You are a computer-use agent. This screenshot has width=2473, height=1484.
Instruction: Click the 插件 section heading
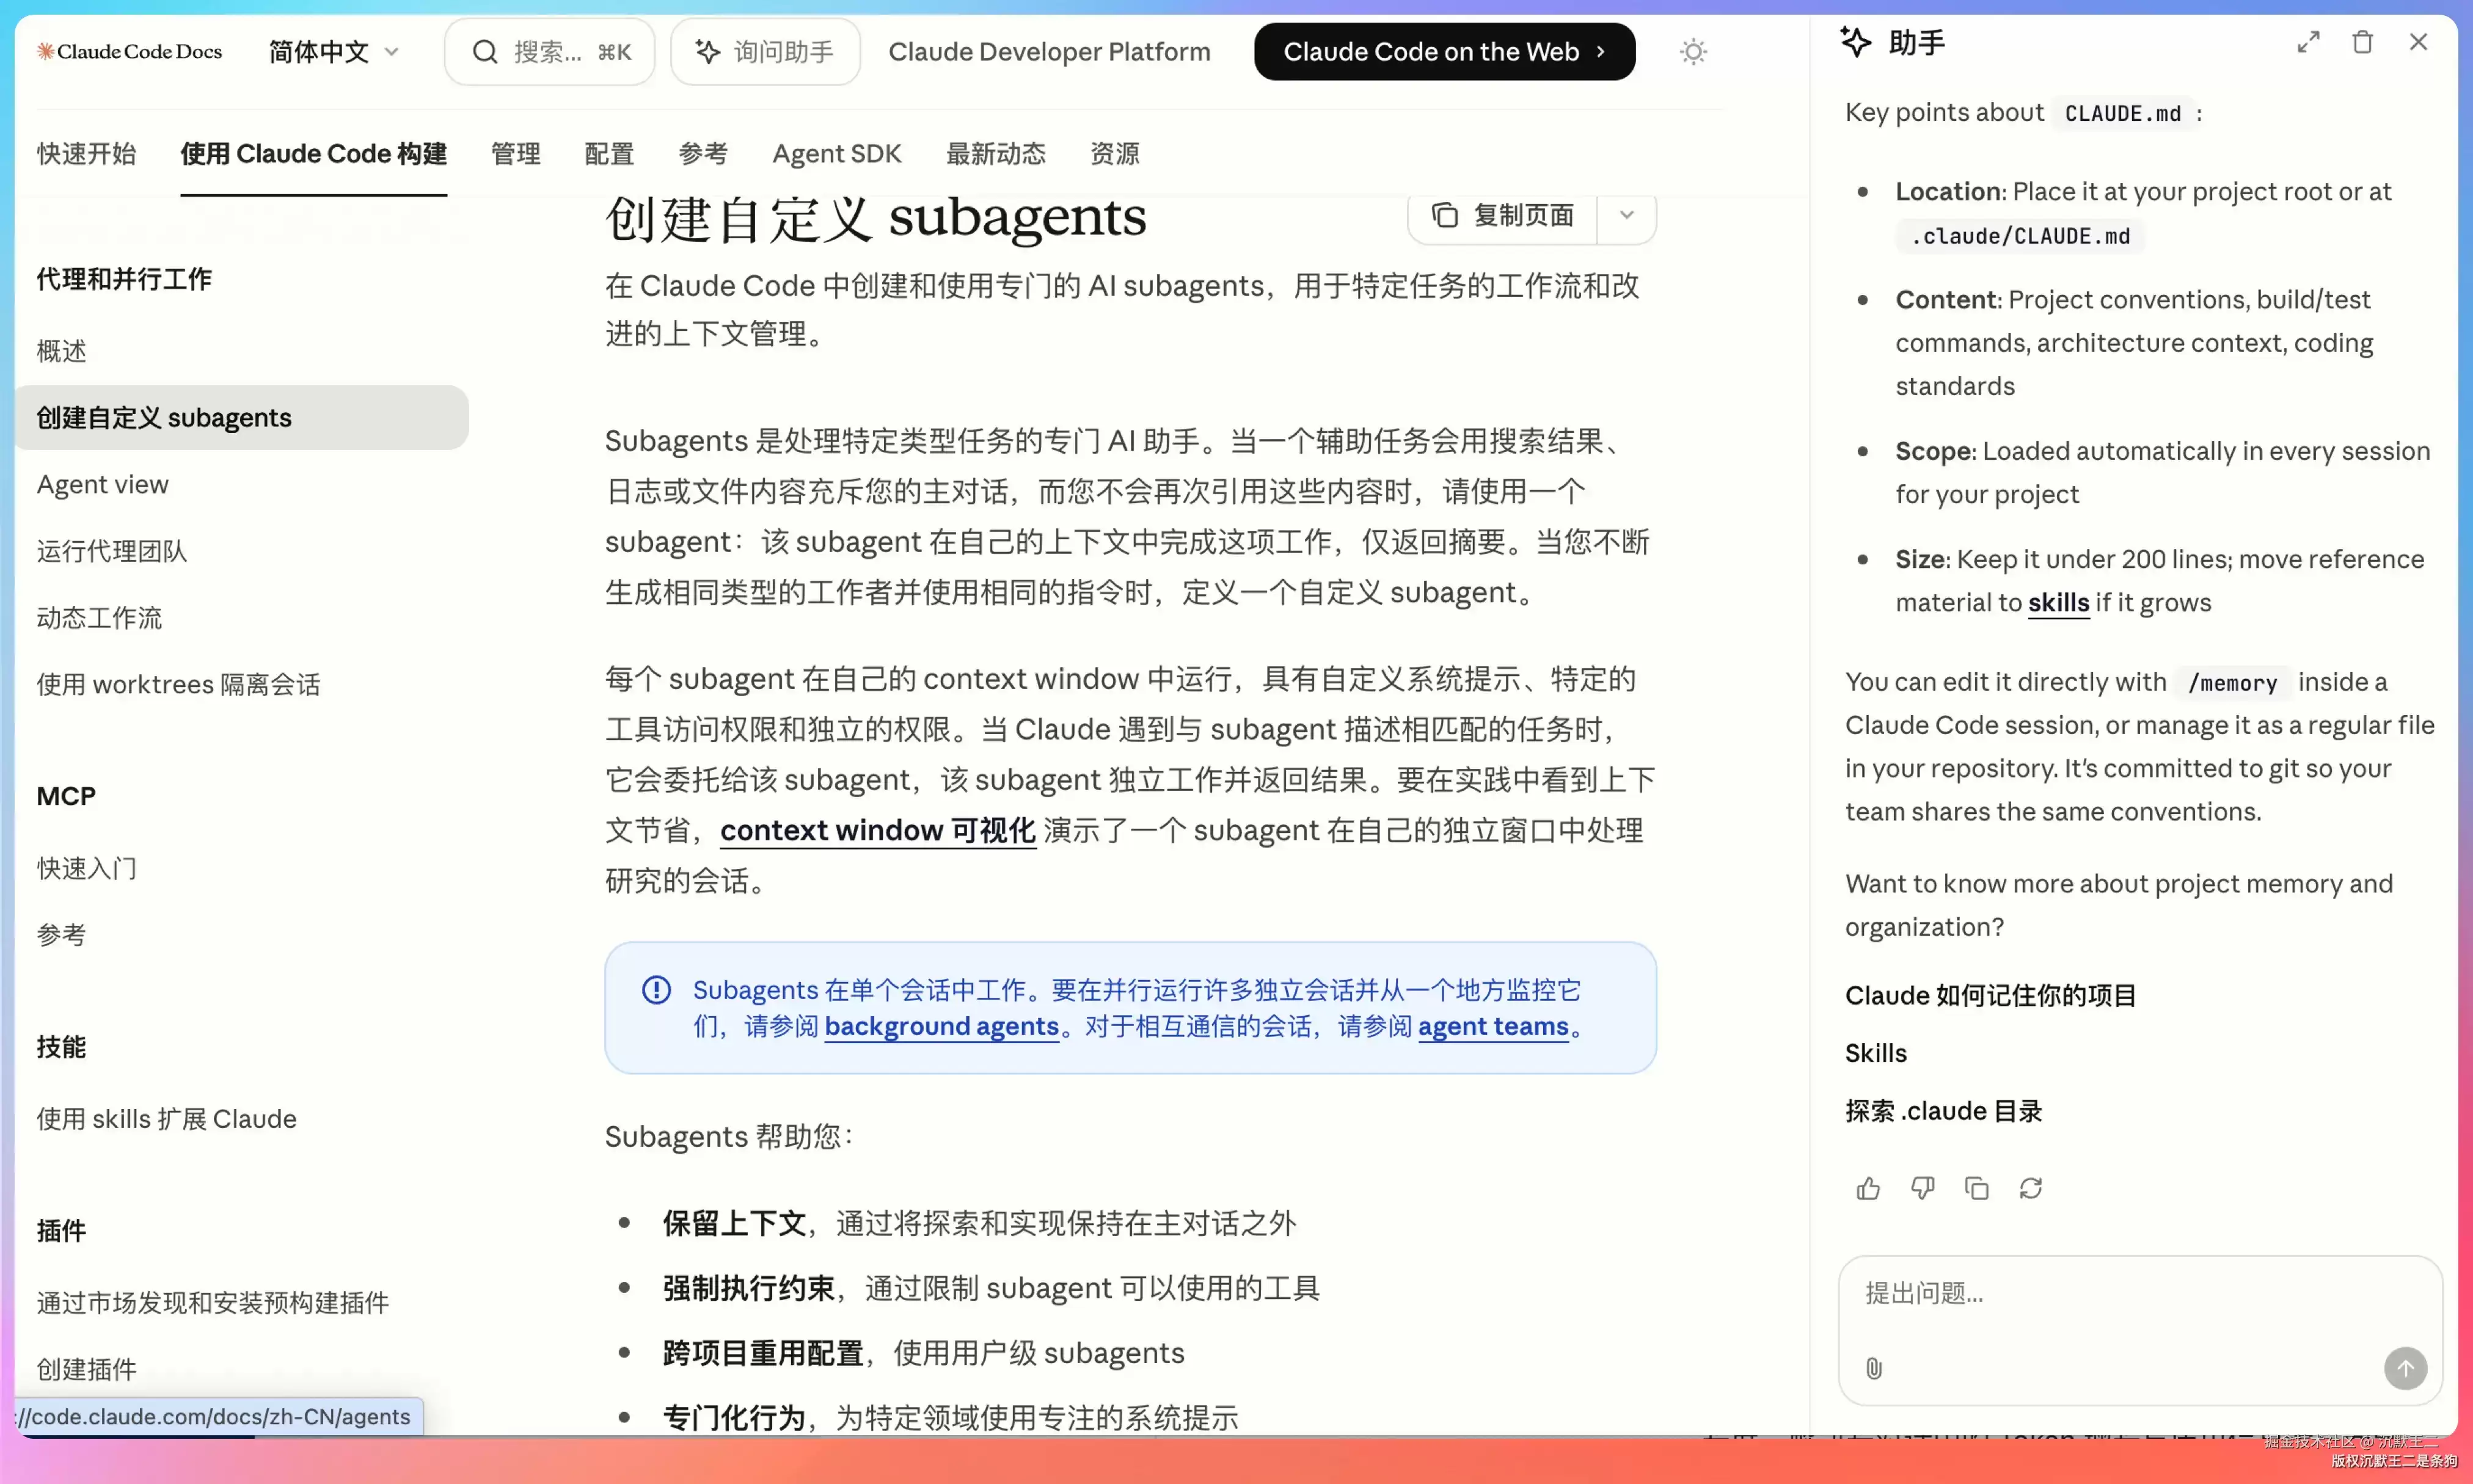point(61,1230)
